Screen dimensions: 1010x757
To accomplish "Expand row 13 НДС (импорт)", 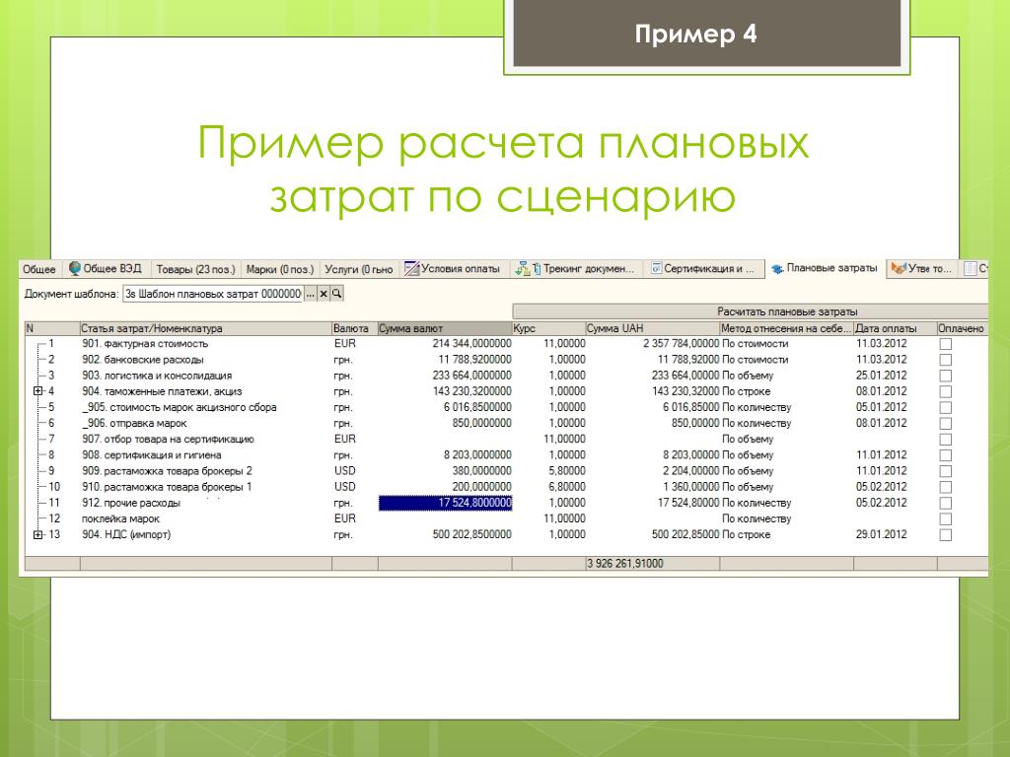I will coord(38,534).
